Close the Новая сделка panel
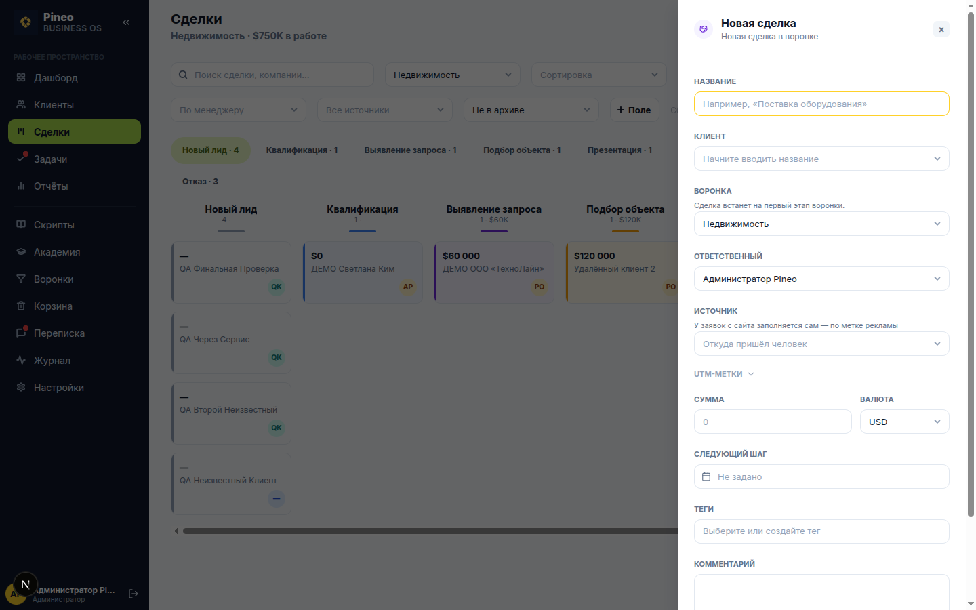Viewport: 976px width, 610px height. pyautogui.click(x=941, y=29)
